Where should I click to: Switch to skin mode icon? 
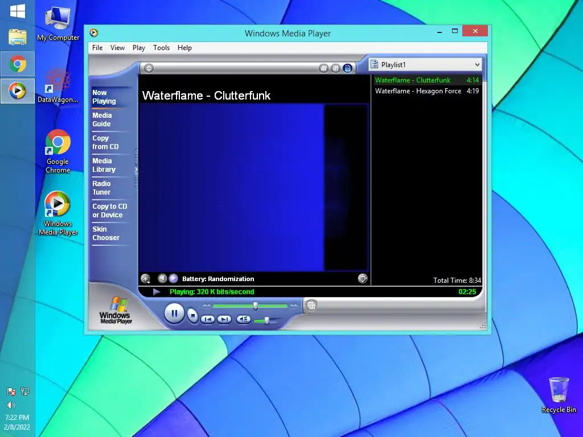click(x=311, y=306)
